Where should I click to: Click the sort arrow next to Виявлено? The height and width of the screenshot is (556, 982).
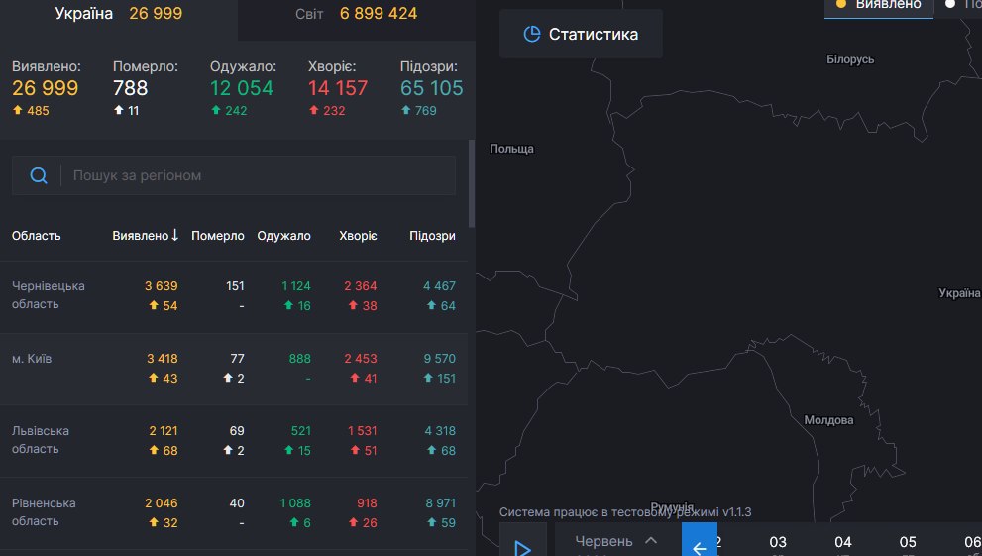pyautogui.click(x=175, y=236)
